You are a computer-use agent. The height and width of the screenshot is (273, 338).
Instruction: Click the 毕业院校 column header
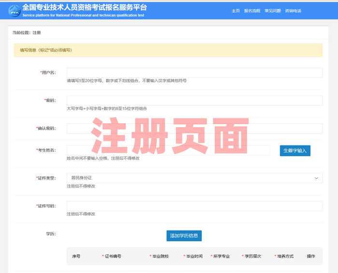160,257
